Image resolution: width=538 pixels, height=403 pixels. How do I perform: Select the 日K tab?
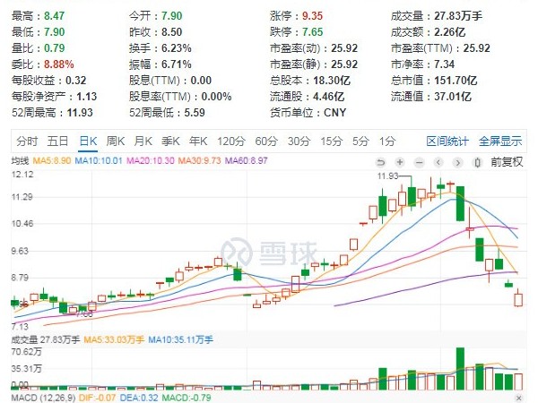88,141
